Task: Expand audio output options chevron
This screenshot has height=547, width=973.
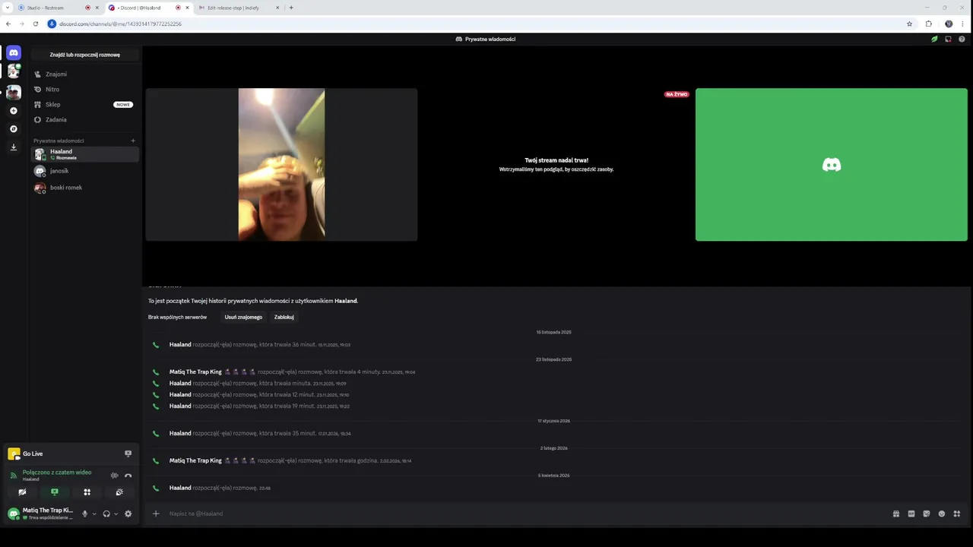Action: (x=116, y=514)
